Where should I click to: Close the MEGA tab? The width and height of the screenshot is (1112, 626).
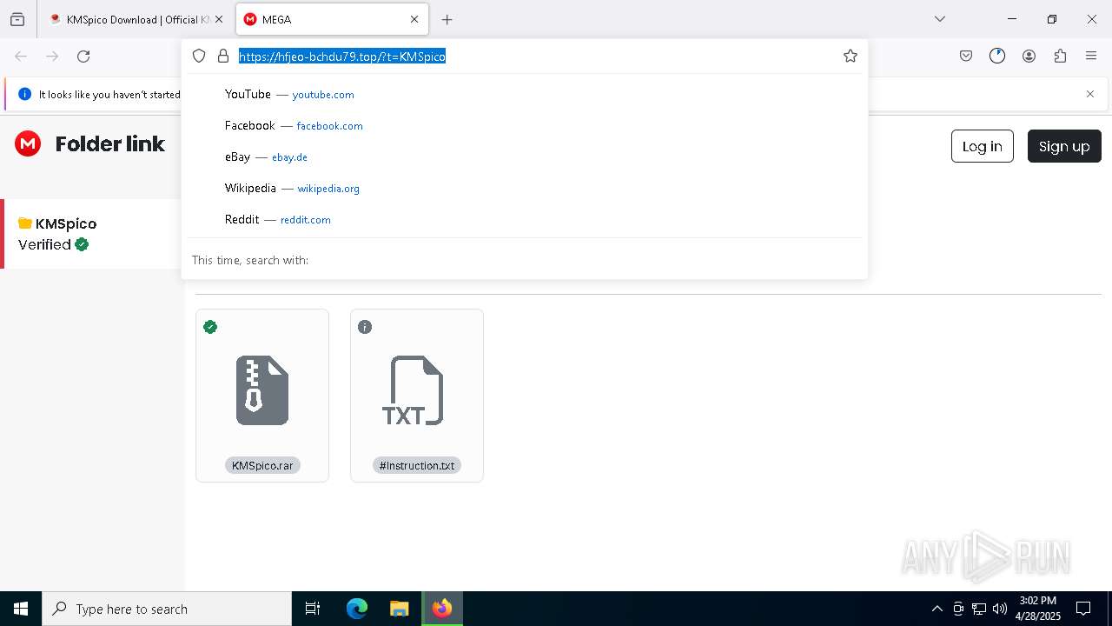click(x=414, y=19)
